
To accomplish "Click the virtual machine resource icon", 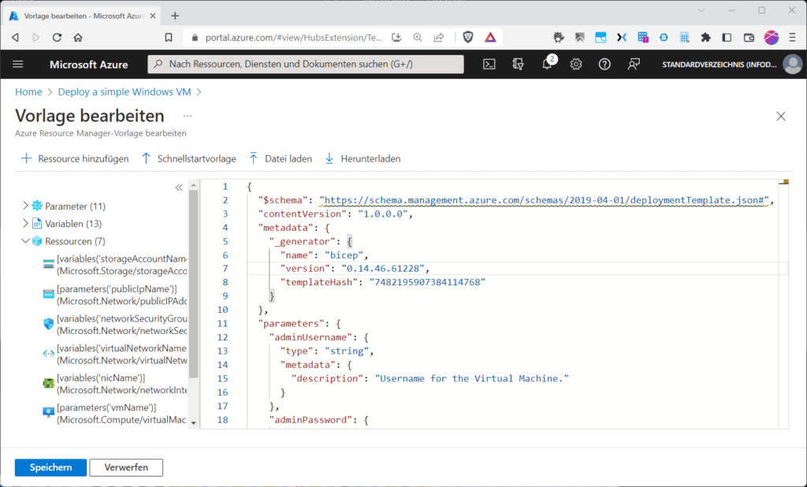I will click(x=48, y=413).
